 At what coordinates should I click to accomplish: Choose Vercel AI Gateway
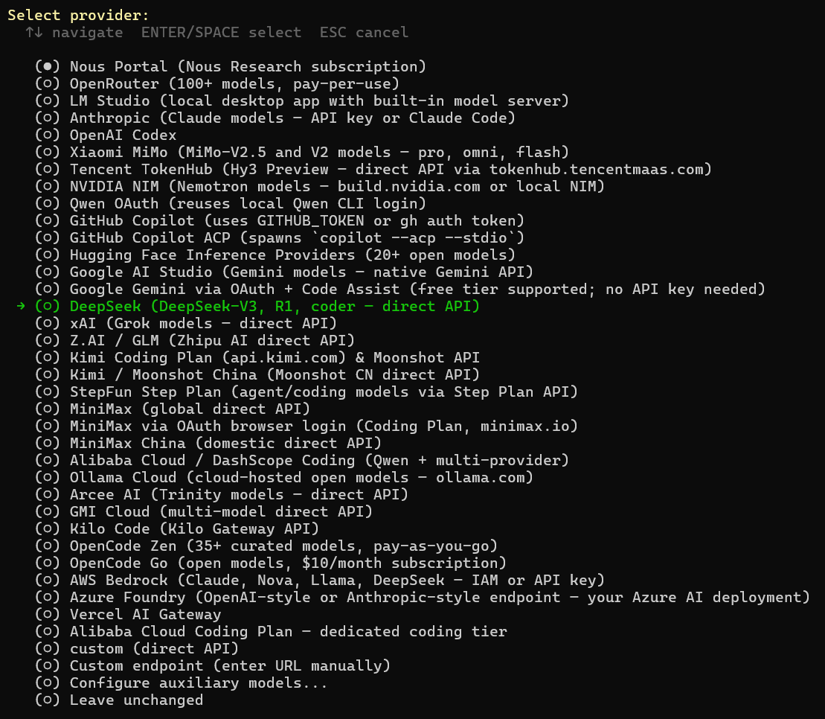[128, 614]
